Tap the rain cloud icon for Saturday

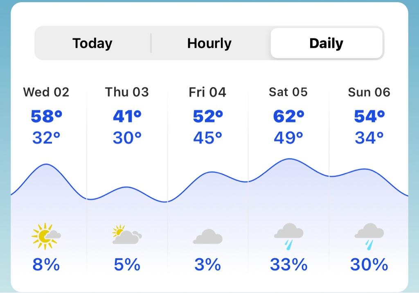pos(288,237)
